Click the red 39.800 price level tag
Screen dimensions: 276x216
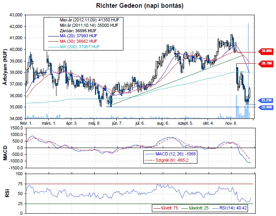[265, 51]
